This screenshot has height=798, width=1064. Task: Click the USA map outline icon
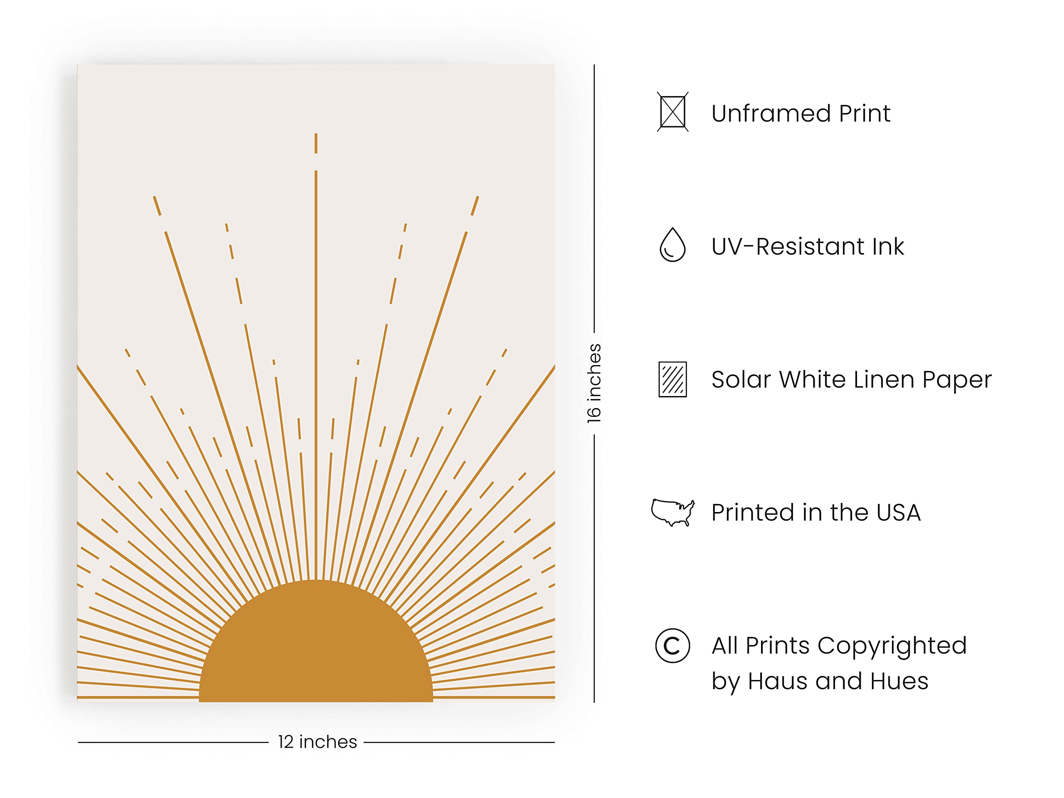click(x=672, y=512)
